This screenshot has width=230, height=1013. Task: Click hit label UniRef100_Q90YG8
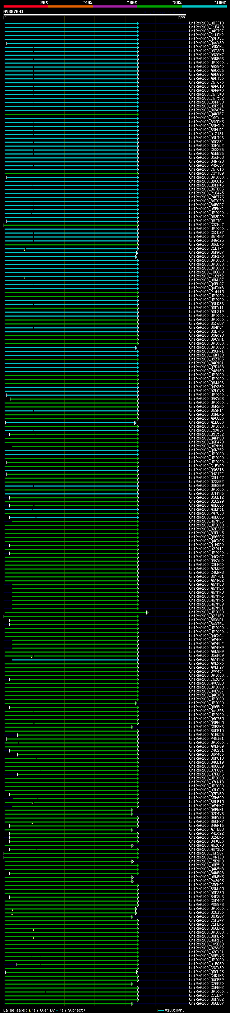[x=206, y=399]
